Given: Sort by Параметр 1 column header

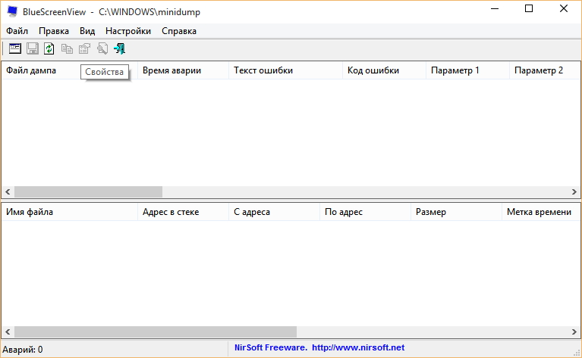Looking at the screenshot, I should tap(467, 70).
